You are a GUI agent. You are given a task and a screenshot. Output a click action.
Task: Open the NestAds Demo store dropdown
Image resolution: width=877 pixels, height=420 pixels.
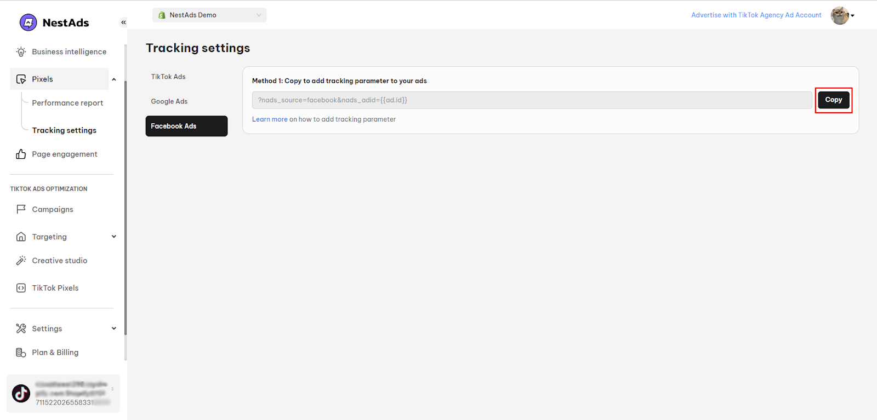209,15
